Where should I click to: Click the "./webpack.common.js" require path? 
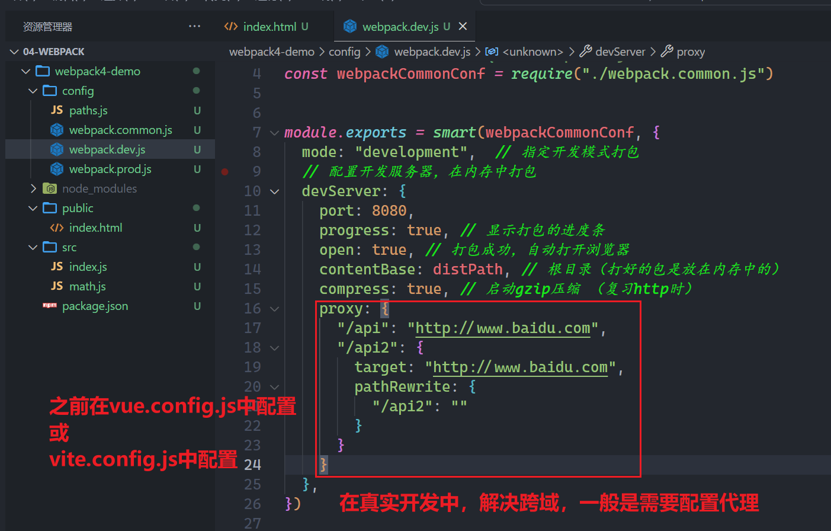point(674,74)
